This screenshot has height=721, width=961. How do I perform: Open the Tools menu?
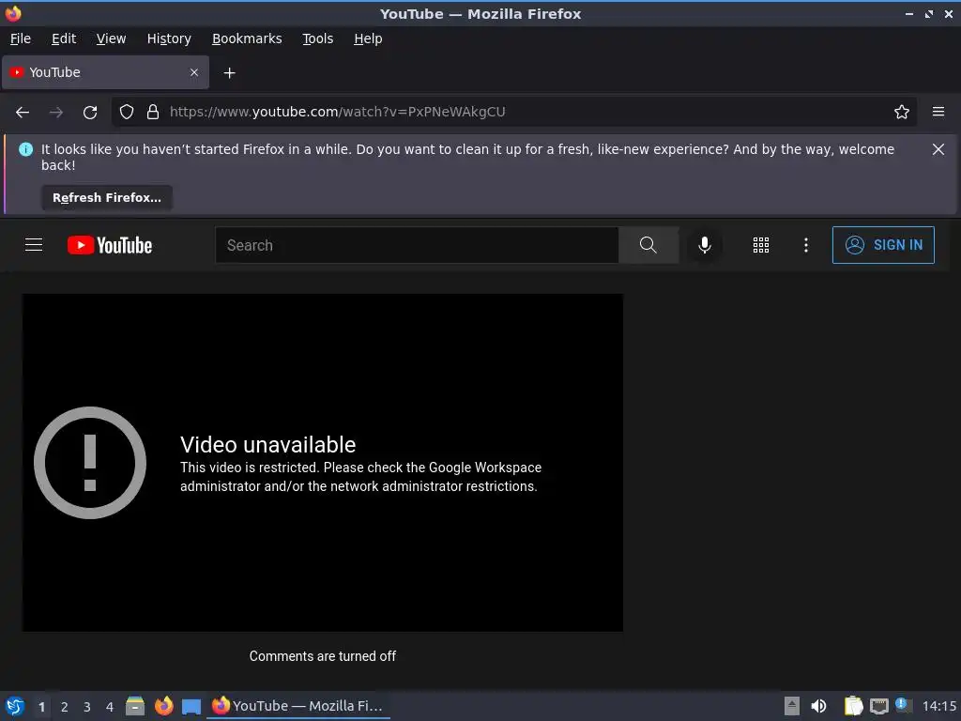[x=317, y=38]
